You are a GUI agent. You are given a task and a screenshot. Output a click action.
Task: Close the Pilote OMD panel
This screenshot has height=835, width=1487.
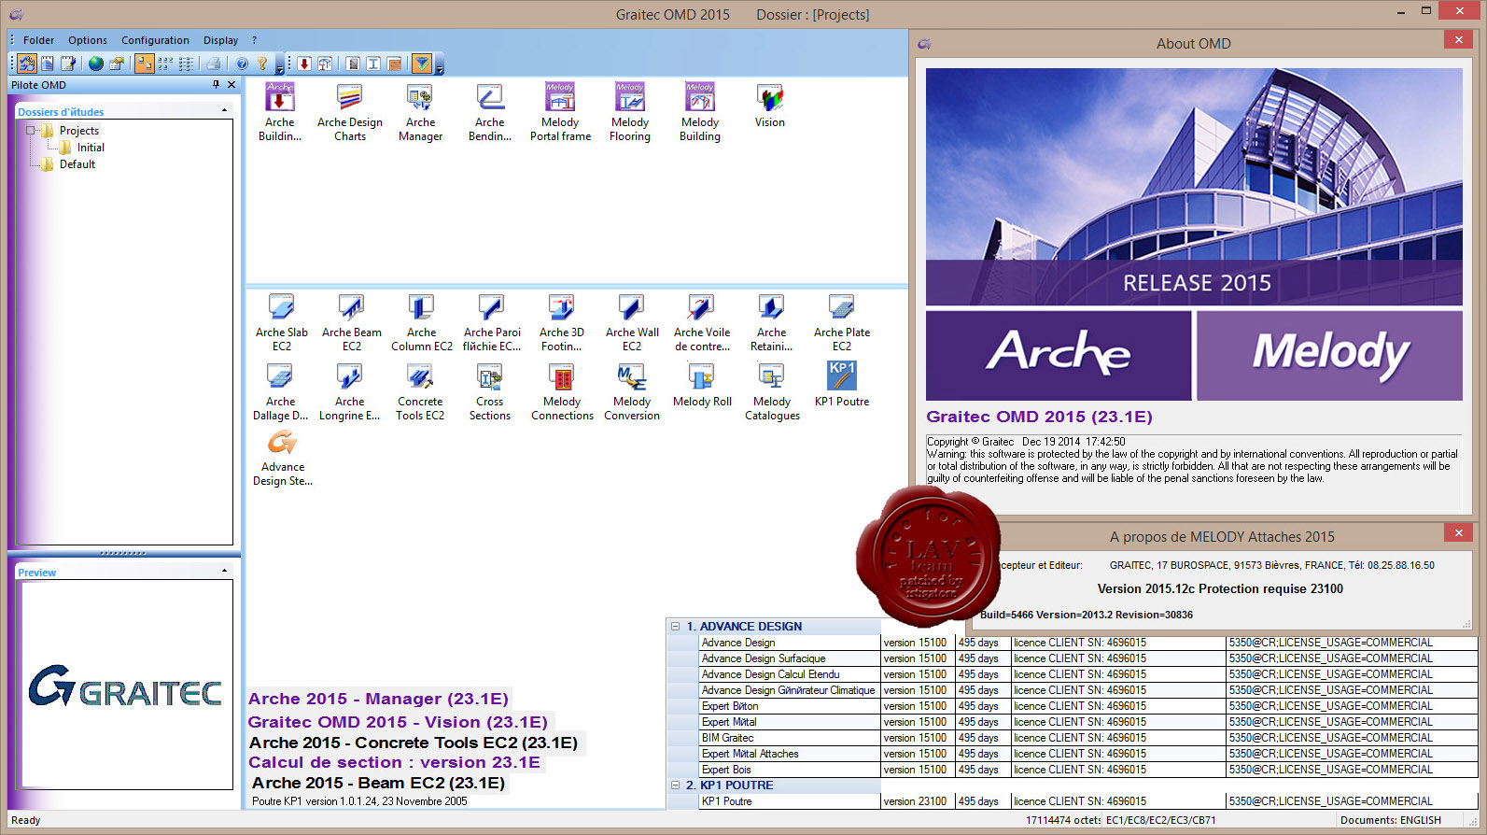231,84
